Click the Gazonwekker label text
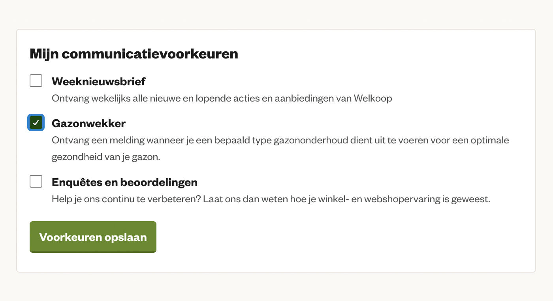This screenshot has width=553, height=301. (x=88, y=124)
